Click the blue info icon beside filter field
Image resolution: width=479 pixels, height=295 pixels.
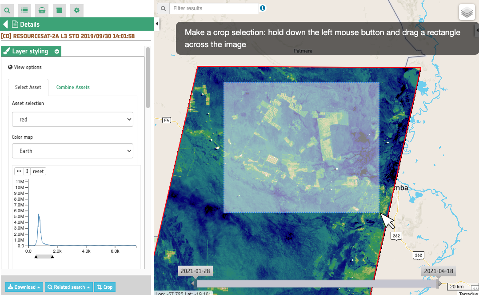(x=263, y=8)
